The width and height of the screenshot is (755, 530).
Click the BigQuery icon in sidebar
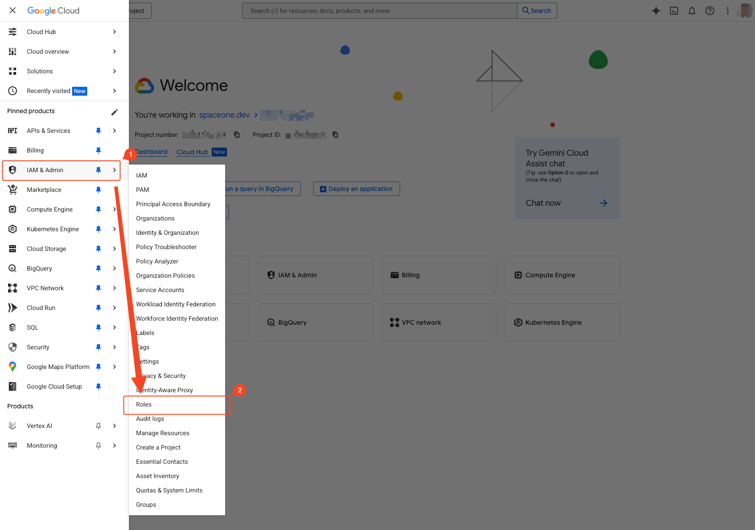click(x=13, y=268)
